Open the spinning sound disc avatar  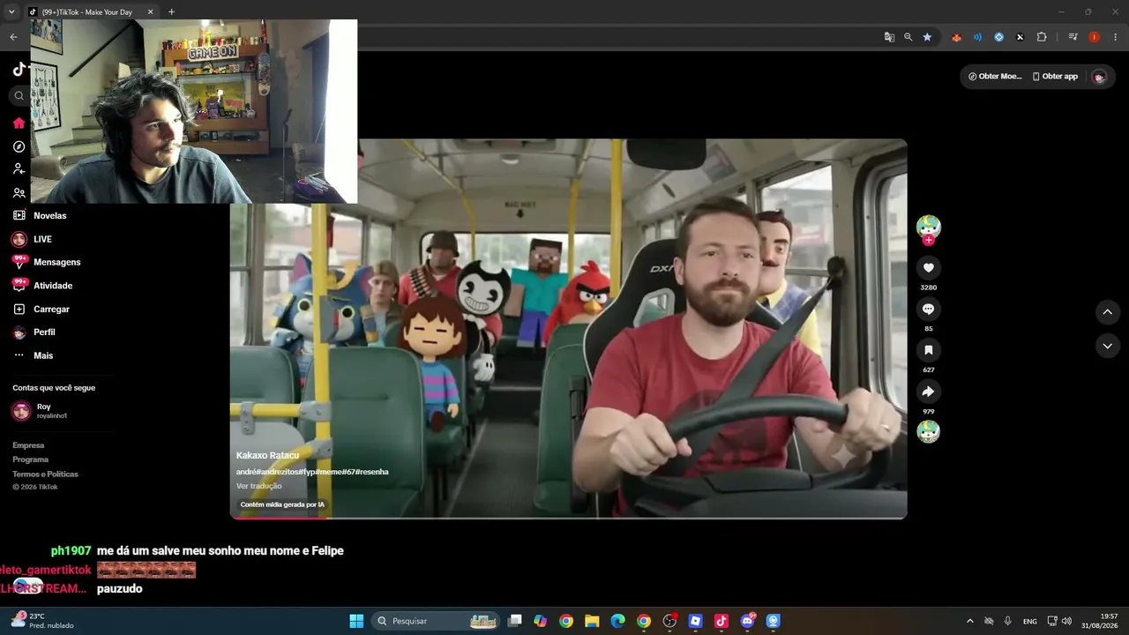coord(928,431)
